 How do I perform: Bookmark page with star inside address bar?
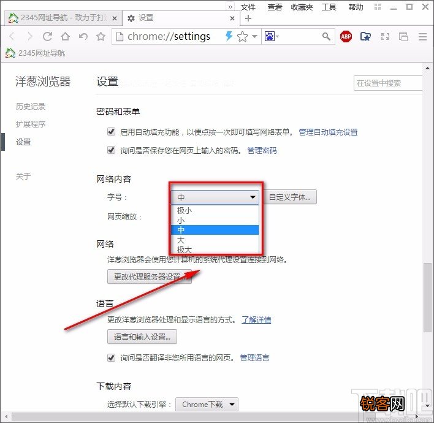coord(243,36)
